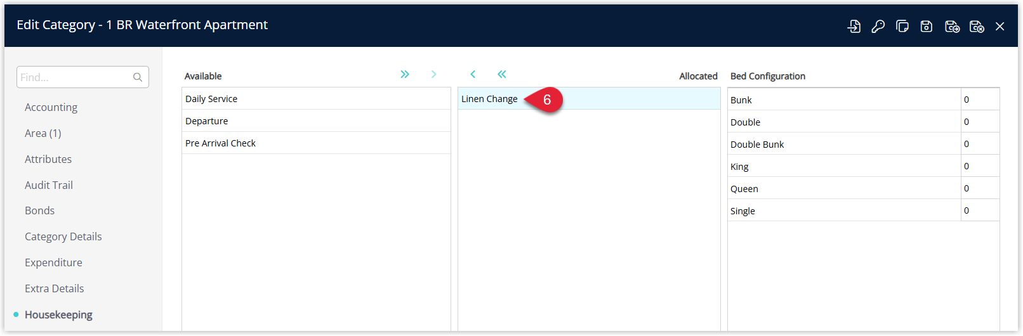Move all available tasks to Allocated

coord(405,74)
